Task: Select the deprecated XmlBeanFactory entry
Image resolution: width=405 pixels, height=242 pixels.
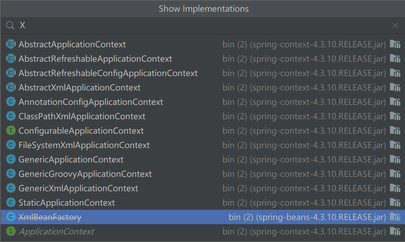Action: click(x=50, y=217)
